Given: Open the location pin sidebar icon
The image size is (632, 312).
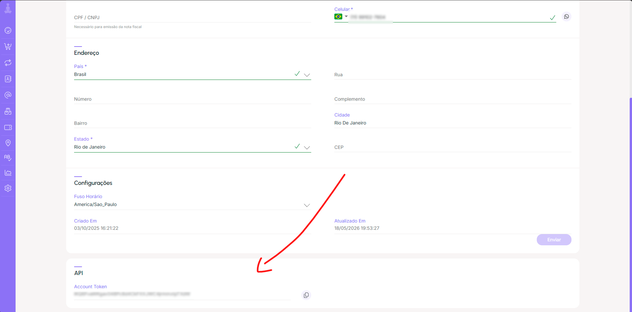Looking at the screenshot, I should [8, 143].
